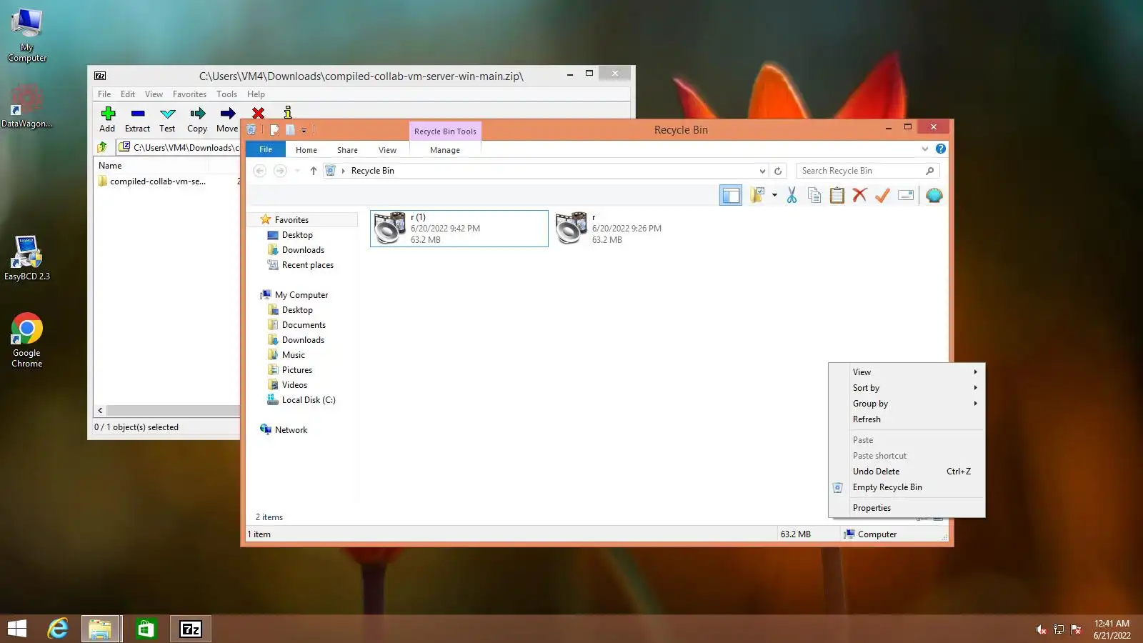
Task: Select the deleted file r (1)
Action: pyautogui.click(x=459, y=229)
